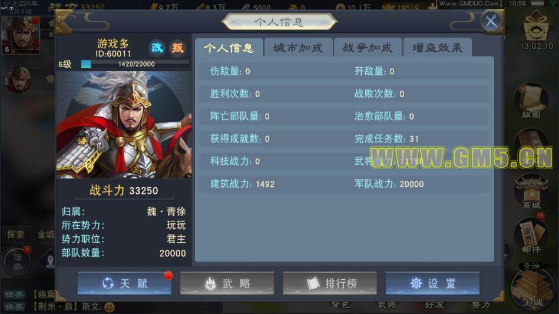Select the 个人信息 tab

(x=229, y=47)
